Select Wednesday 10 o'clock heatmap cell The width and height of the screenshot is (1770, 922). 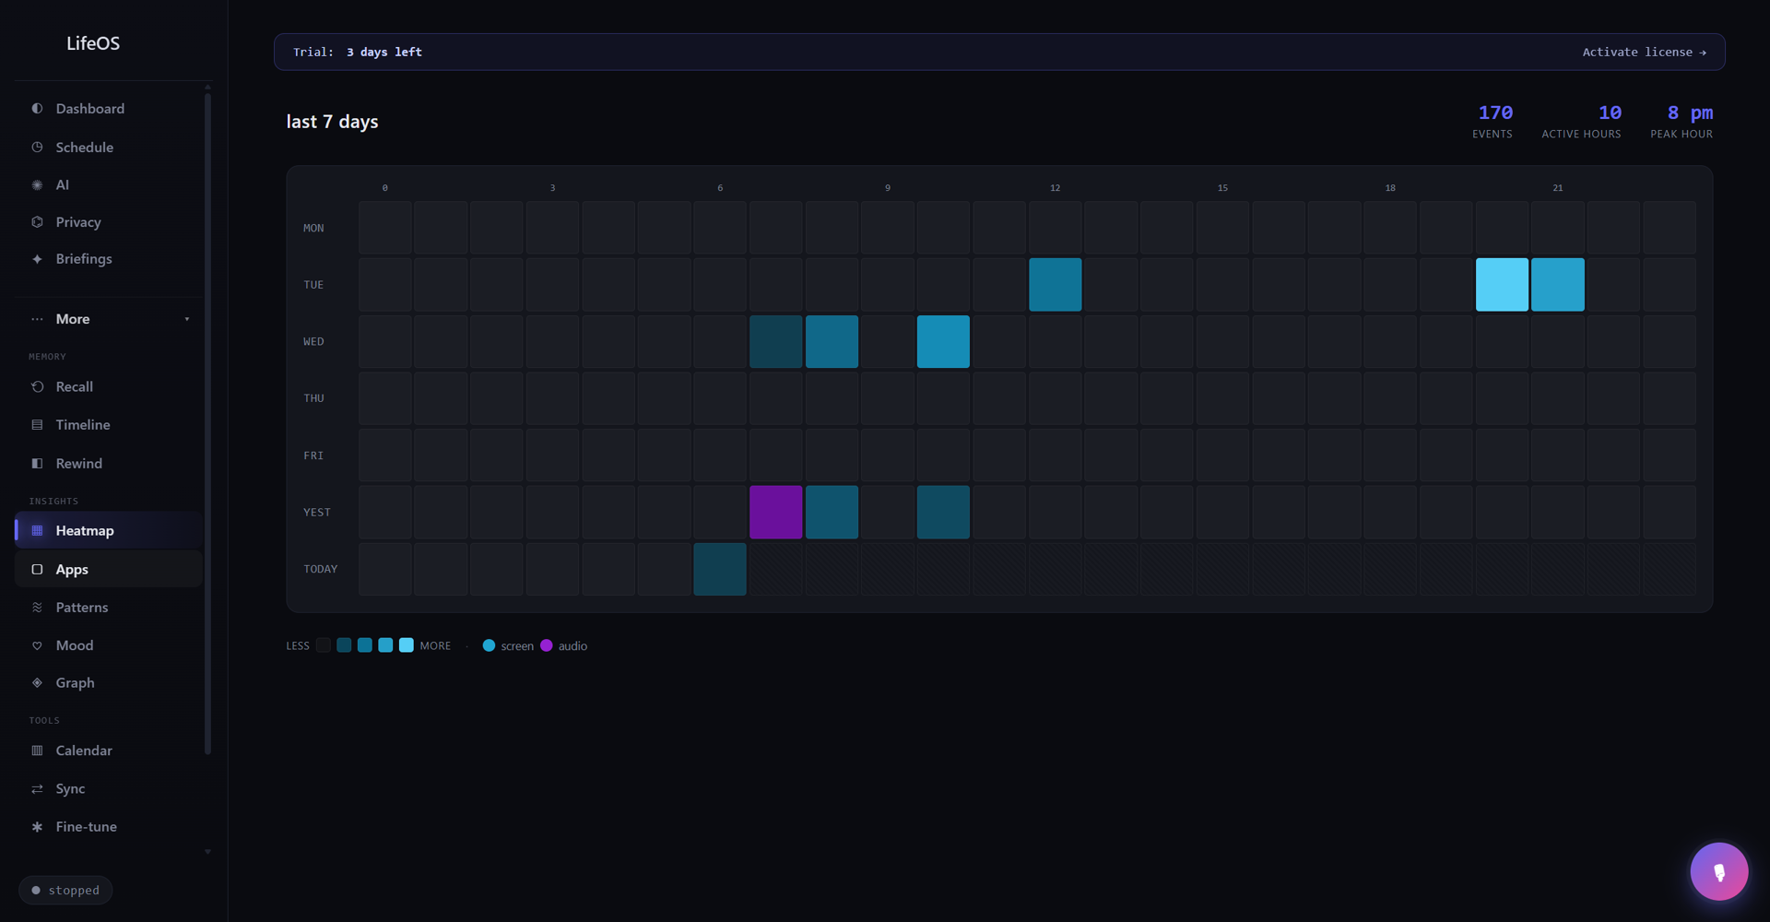pos(943,342)
